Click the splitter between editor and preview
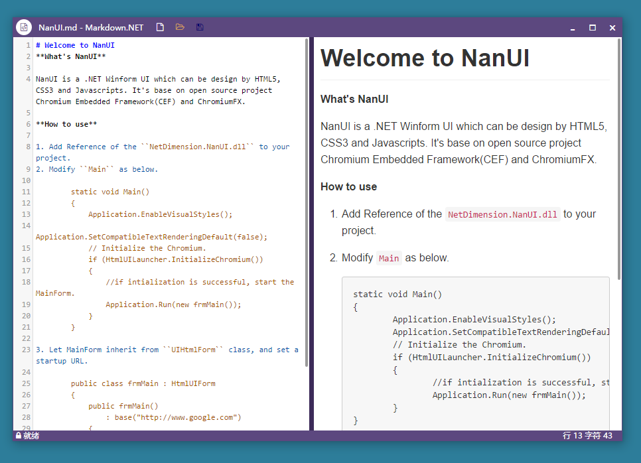641x463 pixels. tap(311, 232)
